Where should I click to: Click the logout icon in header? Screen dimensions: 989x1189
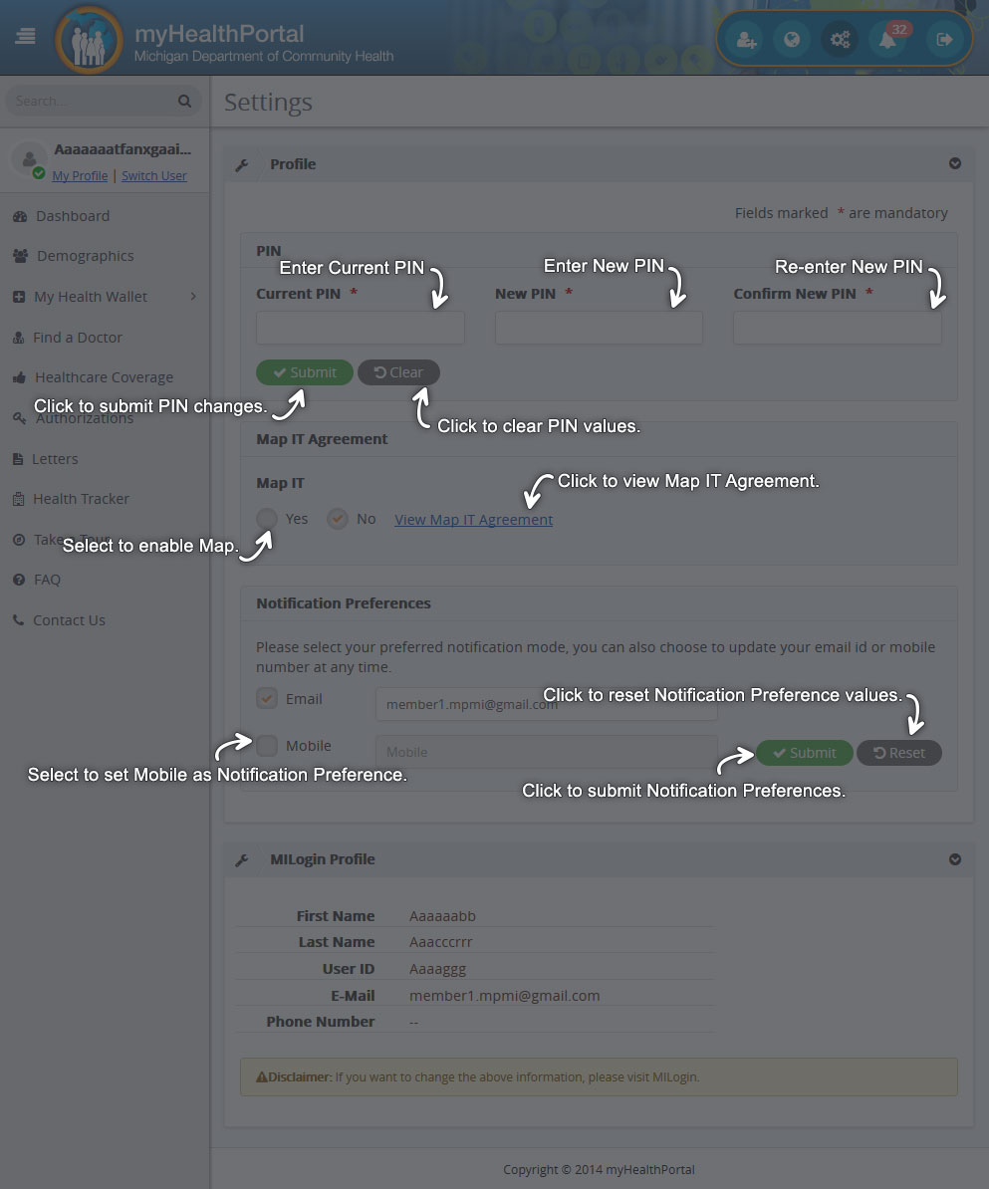pyautogui.click(x=944, y=40)
